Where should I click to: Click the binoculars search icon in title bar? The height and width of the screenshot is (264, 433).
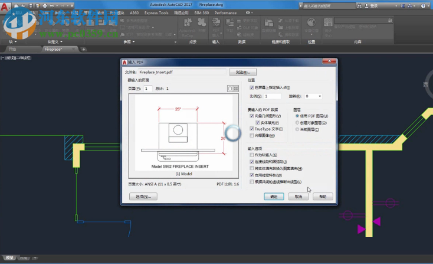(x=359, y=6)
